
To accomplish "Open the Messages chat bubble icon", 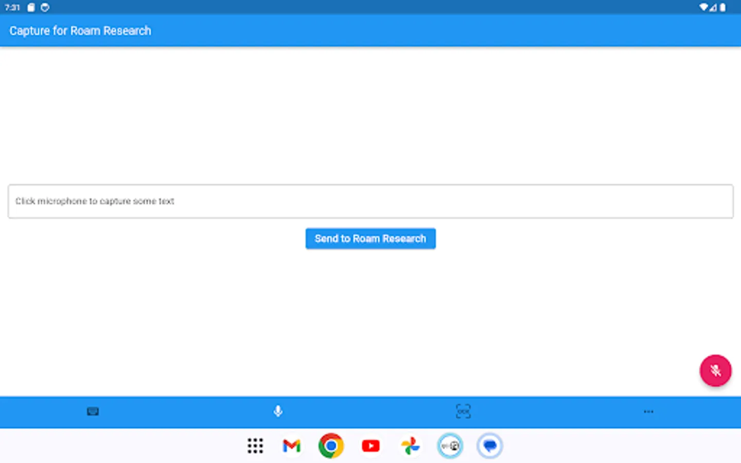I will tap(490, 446).
